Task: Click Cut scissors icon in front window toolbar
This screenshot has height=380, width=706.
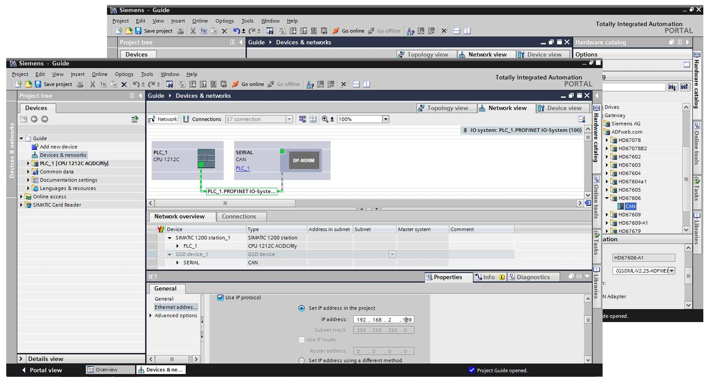Action: click(x=93, y=84)
